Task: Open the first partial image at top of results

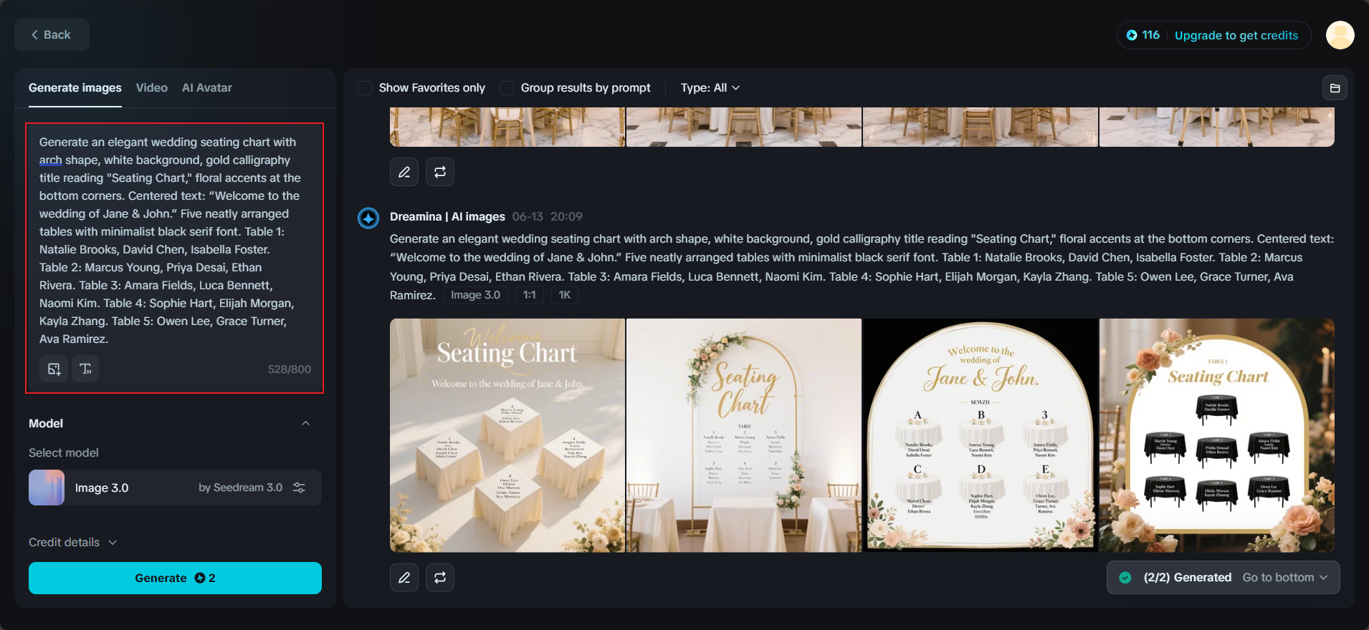Action: [507, 127]
